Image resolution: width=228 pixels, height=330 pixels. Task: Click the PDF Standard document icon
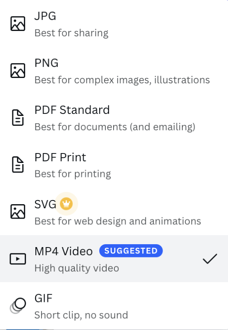tap(18, 118)
